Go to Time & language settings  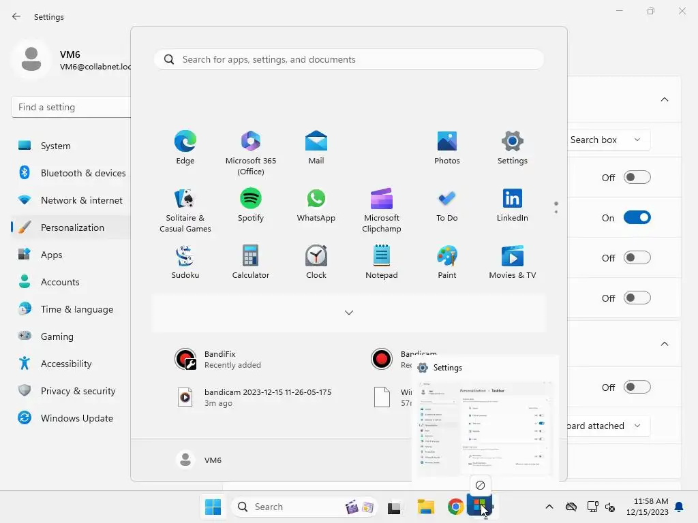(x=71, y=309)
